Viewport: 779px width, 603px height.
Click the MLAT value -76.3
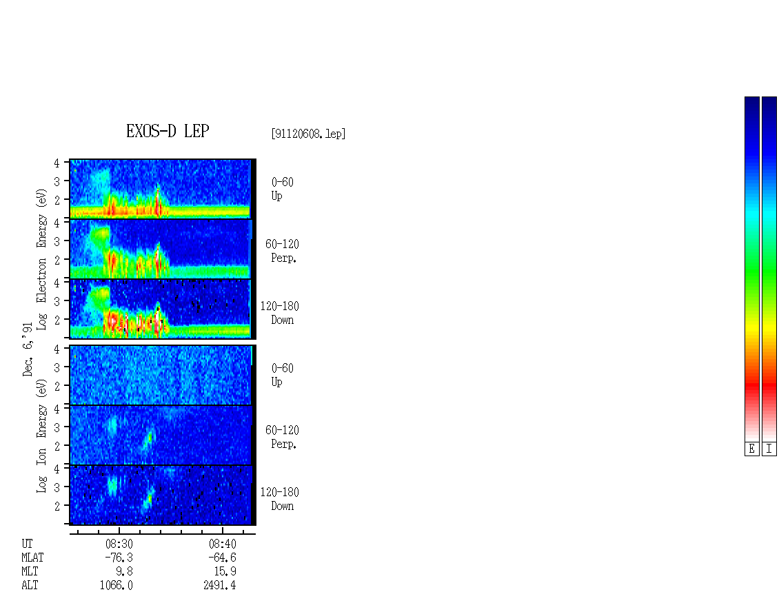pos(119,558)
